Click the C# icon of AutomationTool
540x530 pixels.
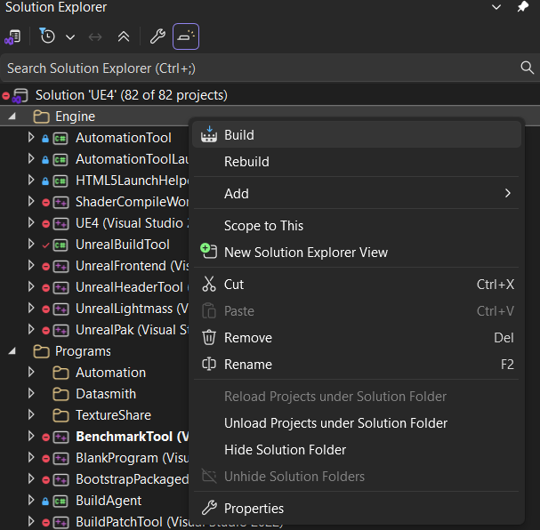60,139
